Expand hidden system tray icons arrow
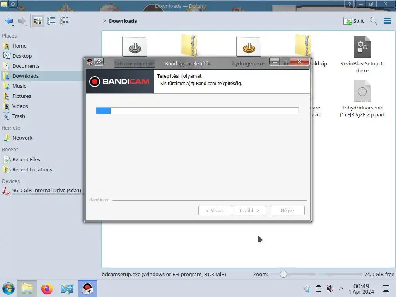The height and width of the screenshot is (297, 396). (x=341, y=288)
